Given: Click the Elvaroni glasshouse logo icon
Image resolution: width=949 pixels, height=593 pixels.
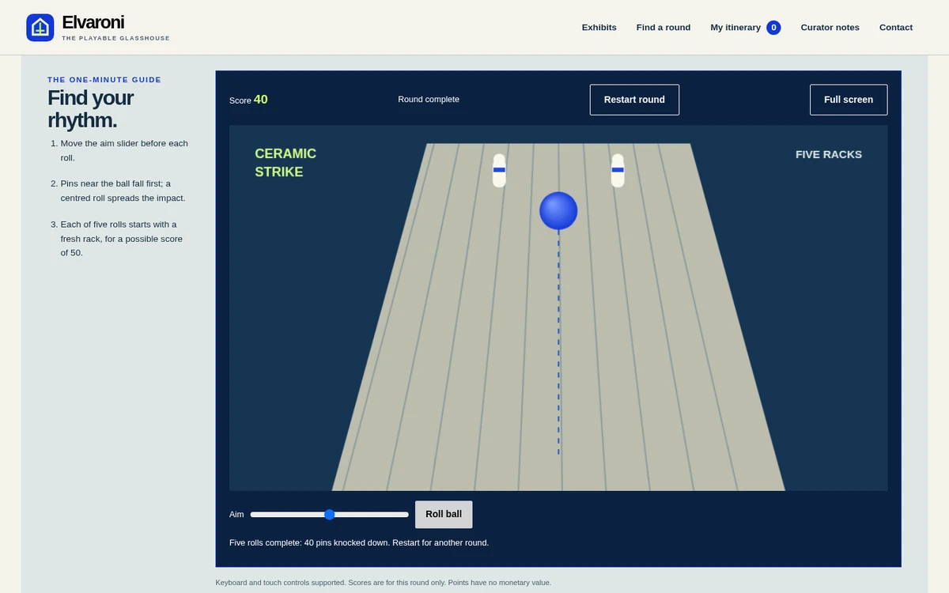Looking at the screenshot, I should (40, 28).
